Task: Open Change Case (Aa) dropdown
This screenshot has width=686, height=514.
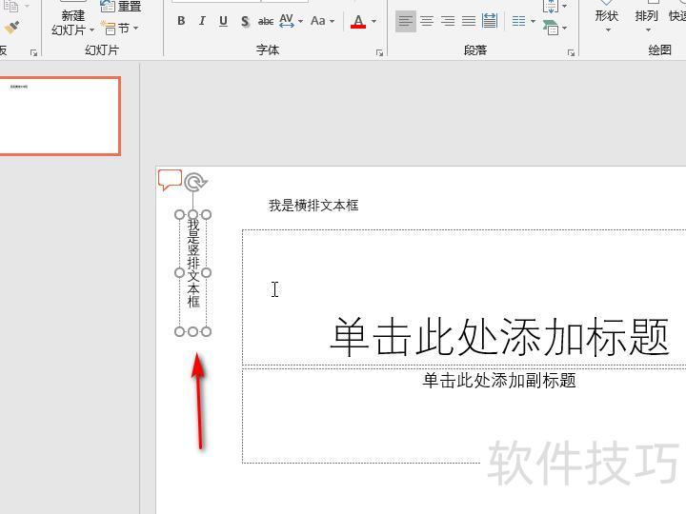Action: 322,21
